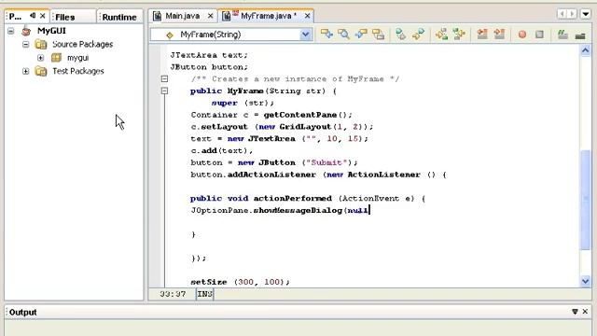Click the Find Selection magnifier icon
The height and width of the screenshot is (336, 597).
click(x=343, y=35)
